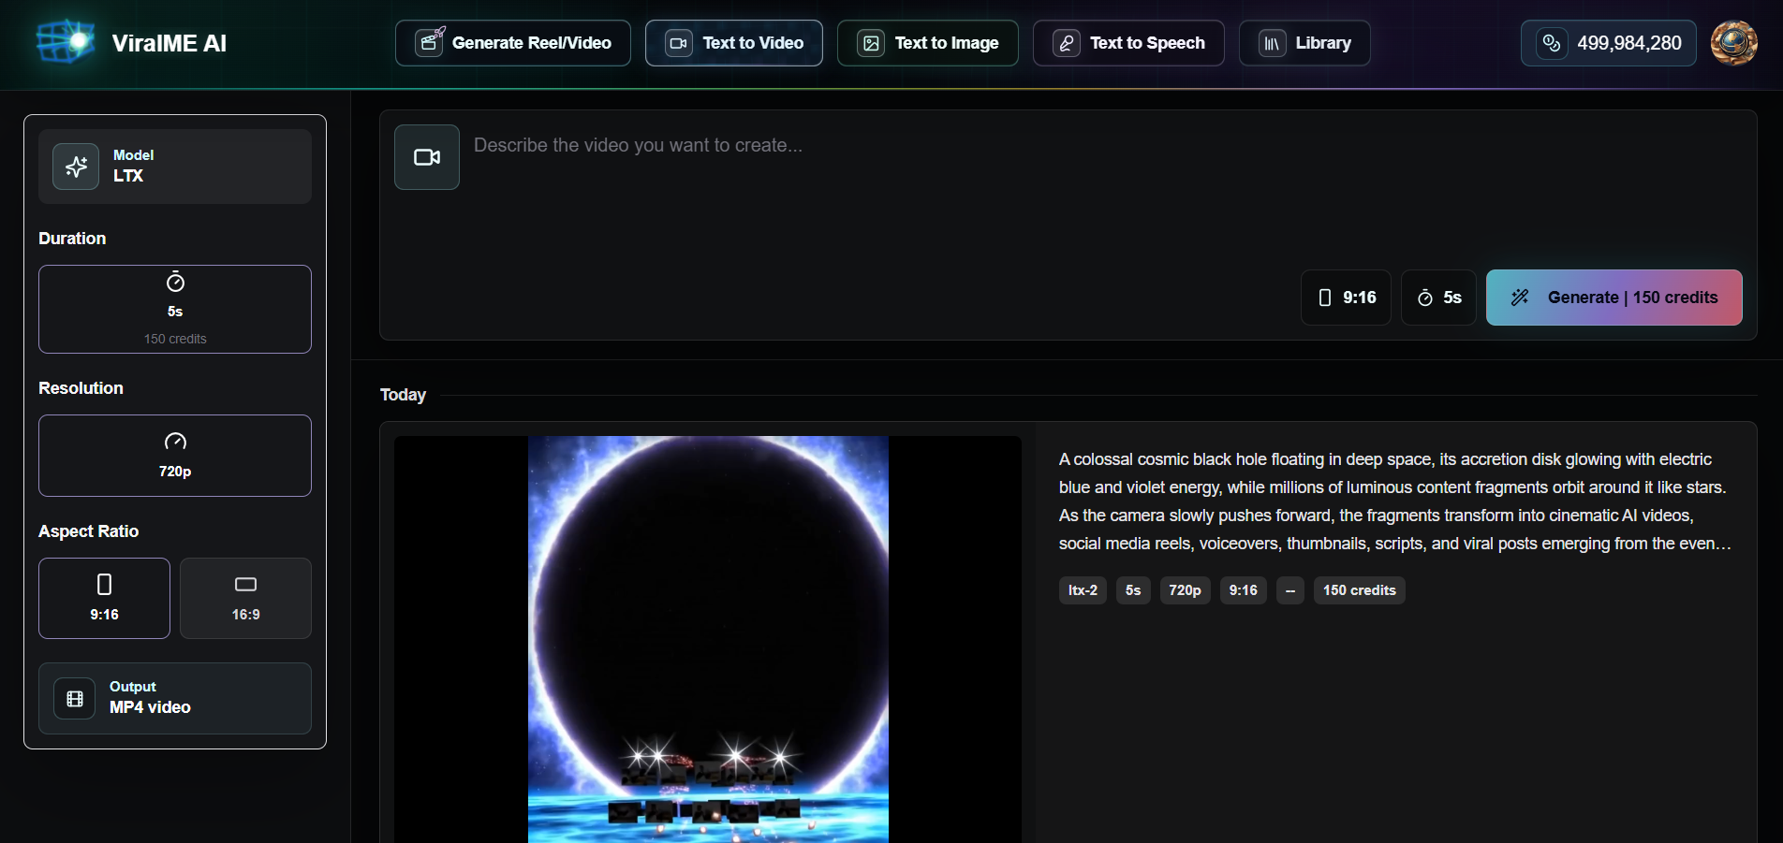Click the video camera icon on Text to Video
The width and height of the screenshot is (1783, 843).
pos(679,43)
